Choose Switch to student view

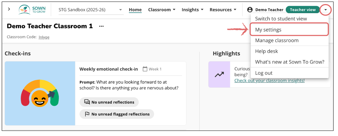(x=281, y=19)
